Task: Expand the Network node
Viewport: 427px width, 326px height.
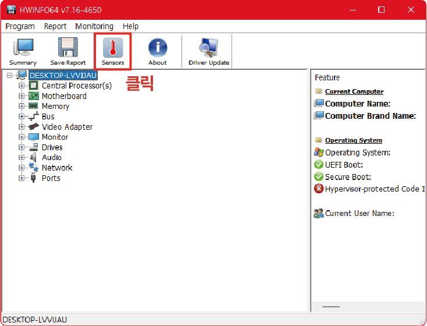Action: (22, 168)
